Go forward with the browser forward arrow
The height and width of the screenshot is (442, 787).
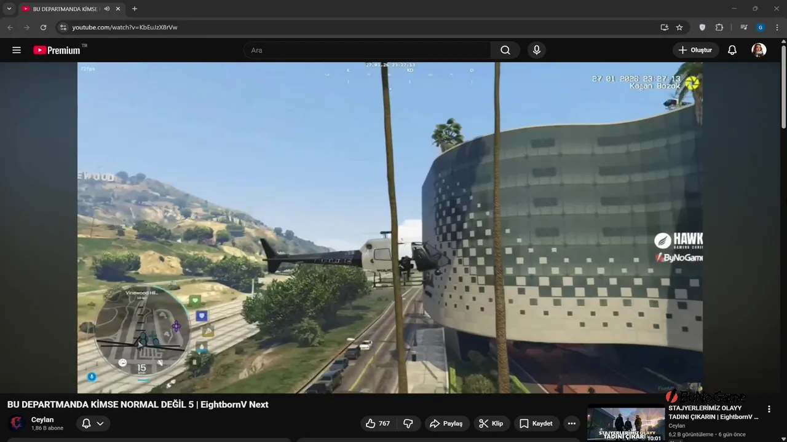click(26, 27)
